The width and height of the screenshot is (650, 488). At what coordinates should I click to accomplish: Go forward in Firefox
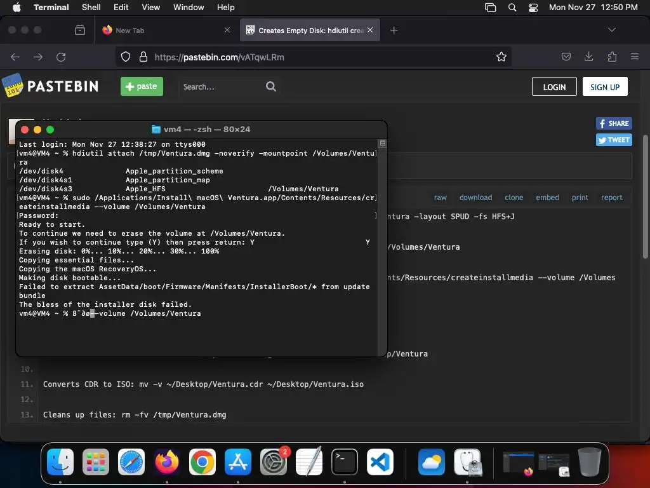[x=38, y=57]
